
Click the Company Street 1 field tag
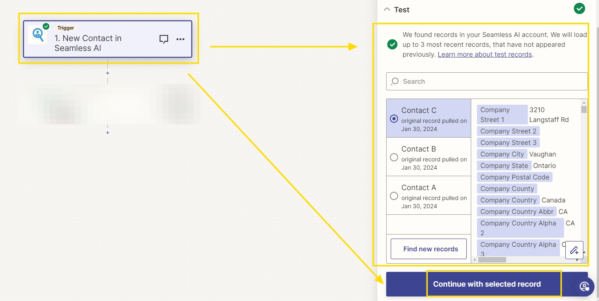pos(502,115)
